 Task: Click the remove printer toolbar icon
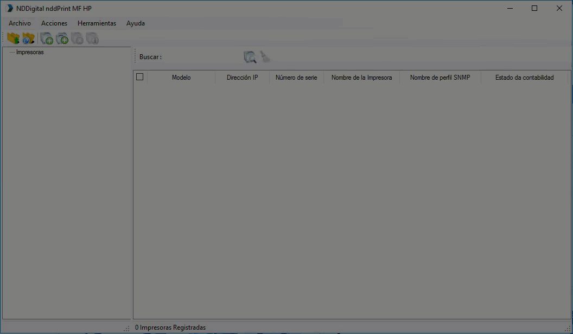(x=77, y=38)
